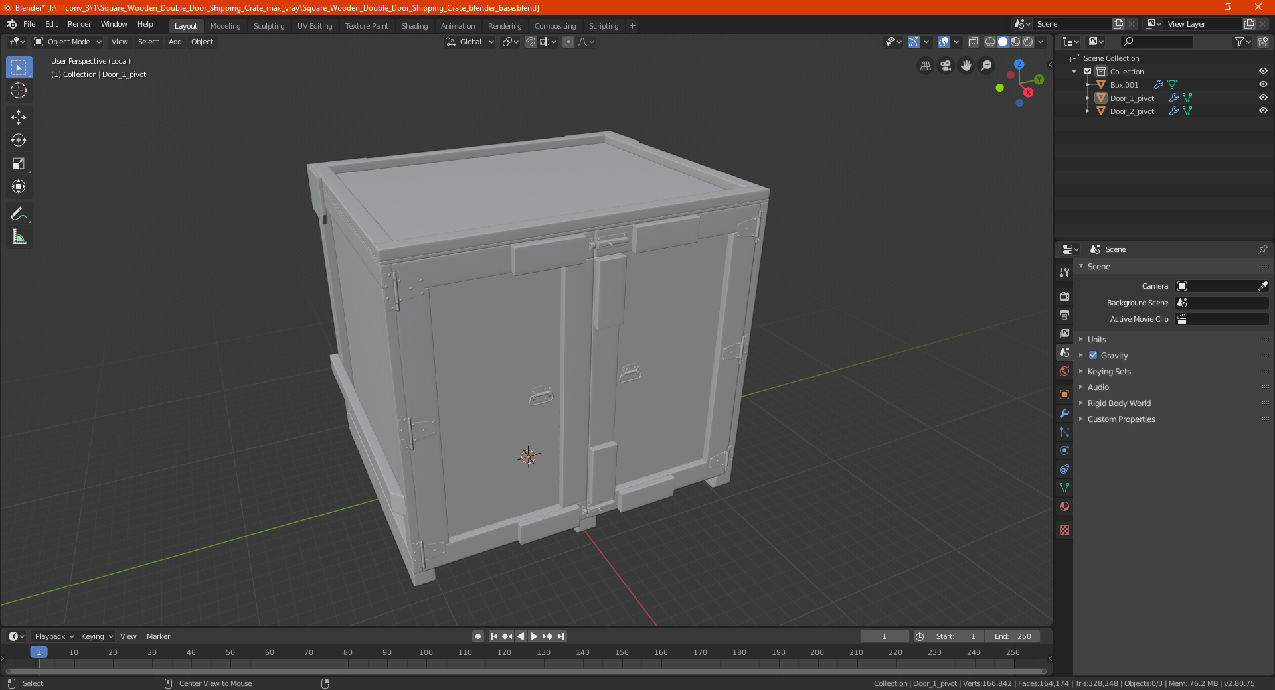Hide Box.001 in viewport

coord(1263,84)
